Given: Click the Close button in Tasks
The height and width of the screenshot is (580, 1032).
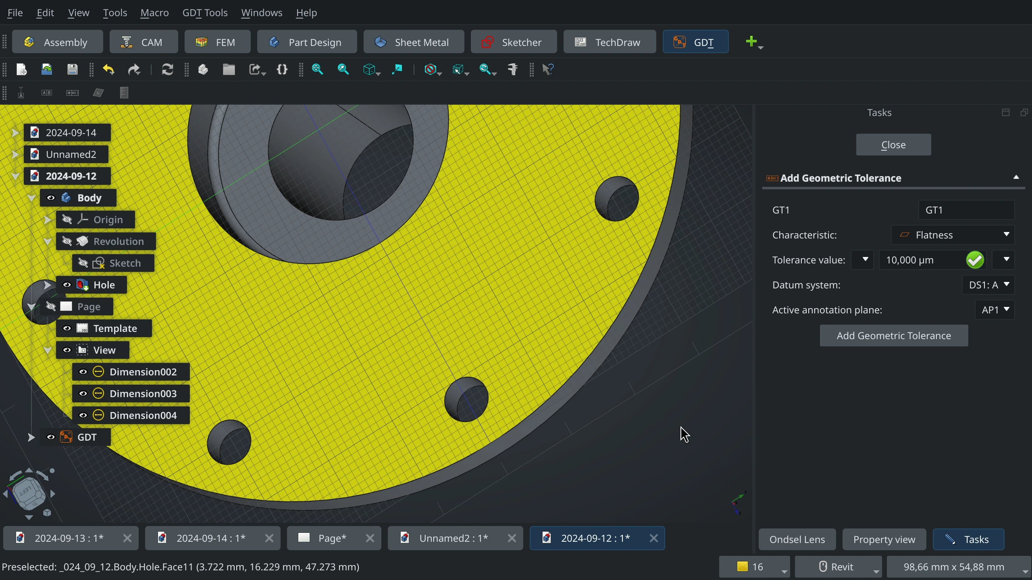Looking at the screenshot, I should click(x=893, y=145).
